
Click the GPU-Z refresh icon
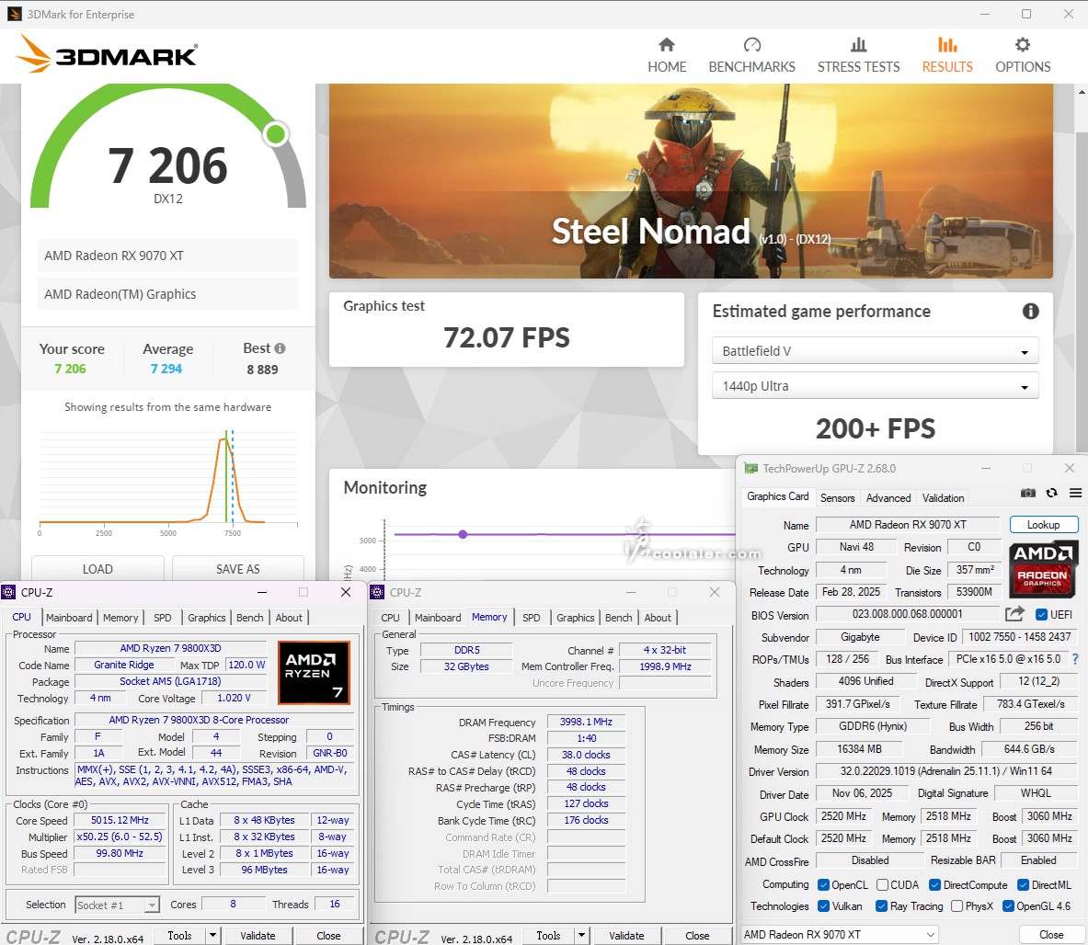[x=1051, y=494]
